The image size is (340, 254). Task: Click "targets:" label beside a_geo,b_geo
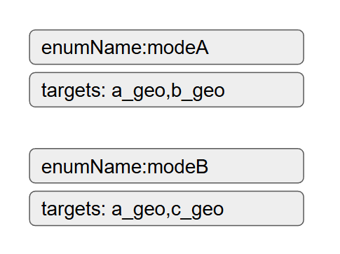pyautogui.click(x=74, y=91)
